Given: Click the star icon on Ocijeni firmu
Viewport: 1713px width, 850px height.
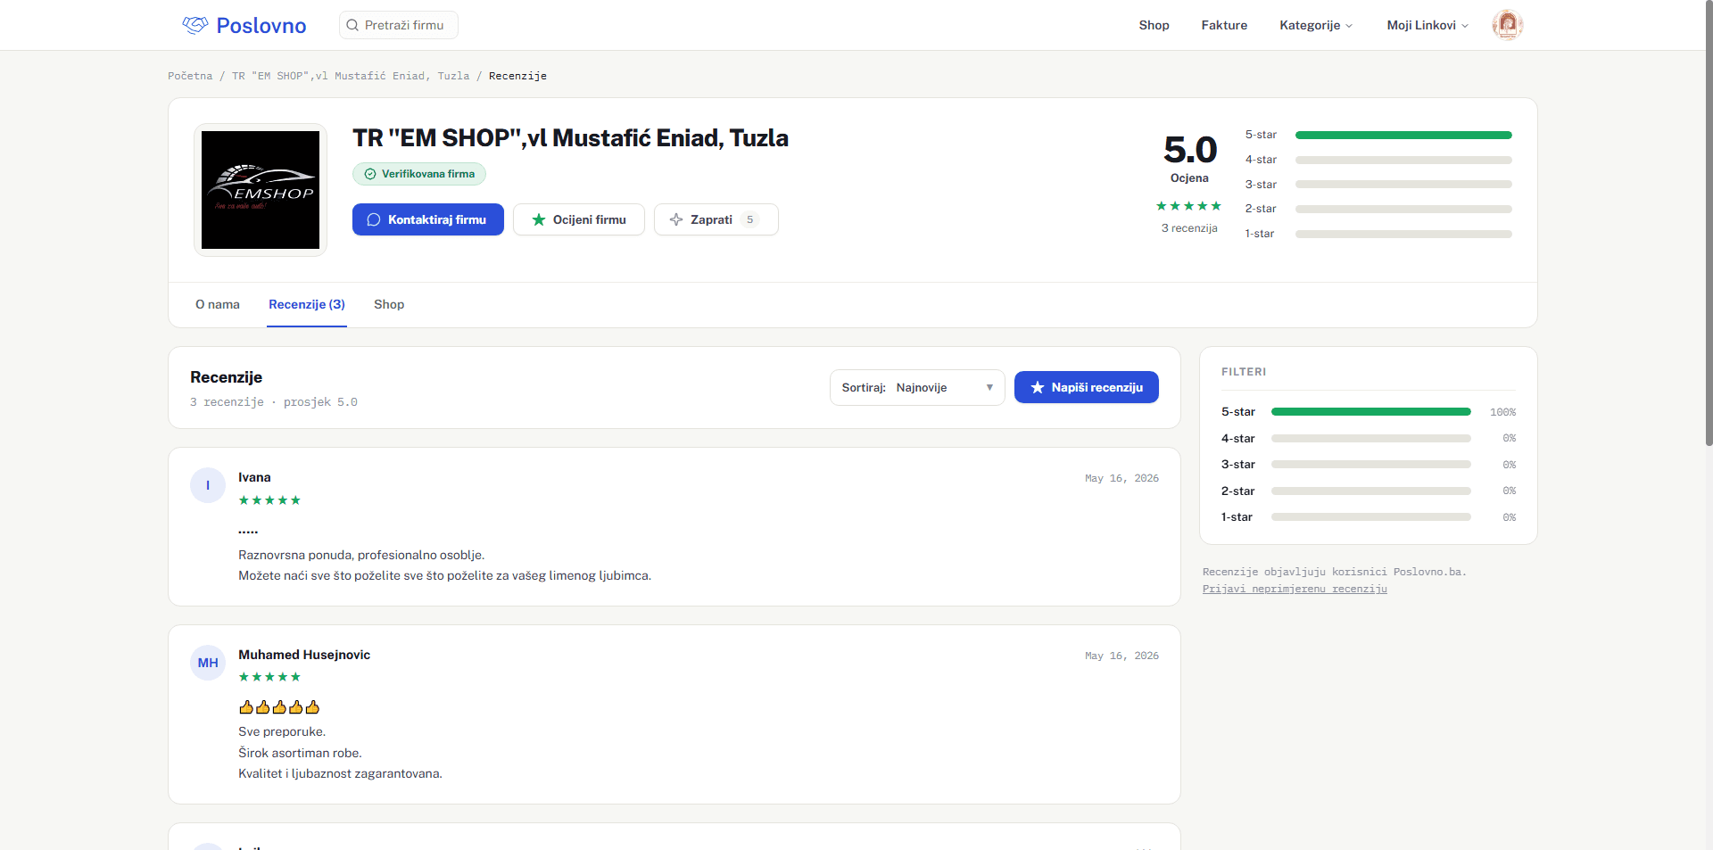Looking at the screenshot, I should [x=539, y=219].
